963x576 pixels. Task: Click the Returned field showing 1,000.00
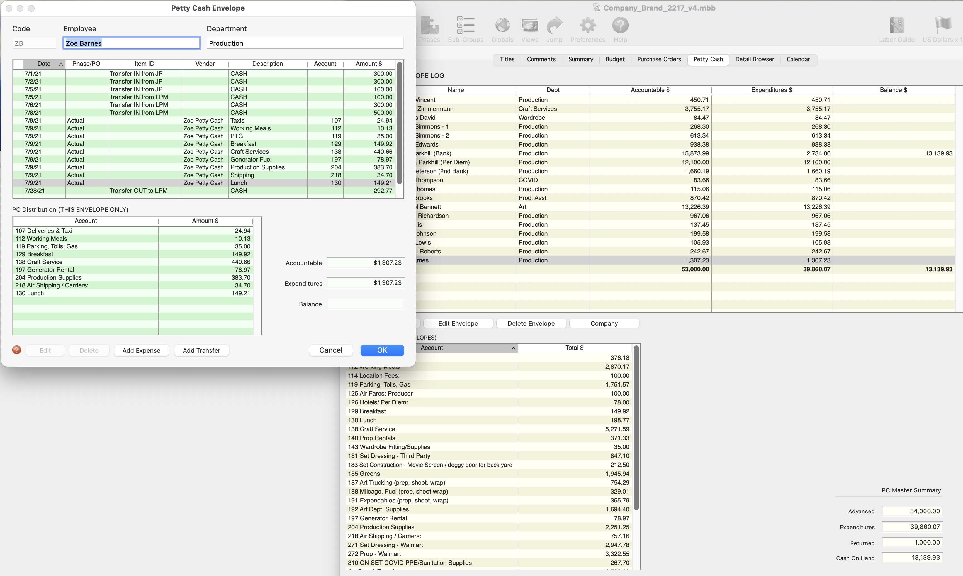click(x=912, y=543)
